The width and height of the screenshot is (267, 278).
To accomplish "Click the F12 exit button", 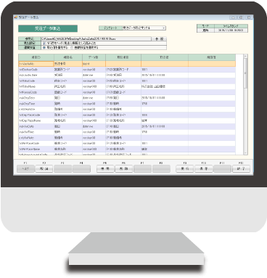I will [241, 168].
